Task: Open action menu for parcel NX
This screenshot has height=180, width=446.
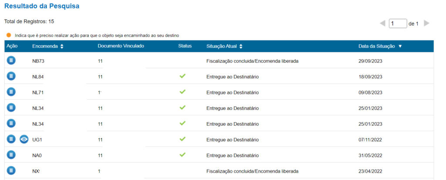Action: pos(11,170)
